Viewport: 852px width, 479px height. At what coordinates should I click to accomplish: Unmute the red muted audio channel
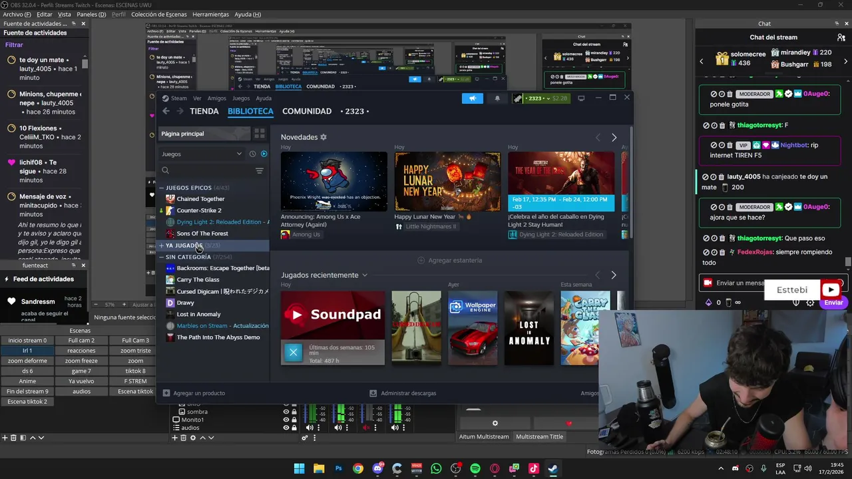click(x=366, y=428)
